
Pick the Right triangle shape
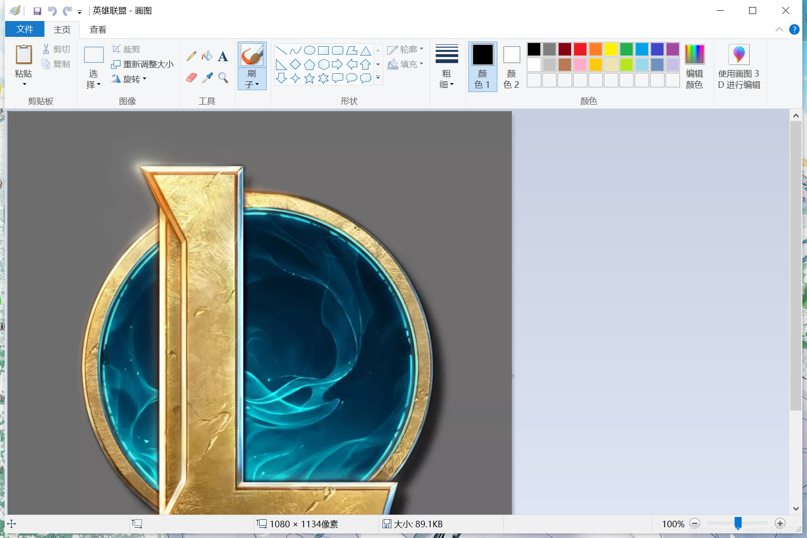281,64
